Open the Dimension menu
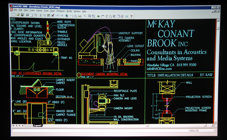 coord(61,11)
